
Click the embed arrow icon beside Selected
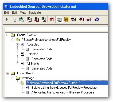[x=22, y=54]
